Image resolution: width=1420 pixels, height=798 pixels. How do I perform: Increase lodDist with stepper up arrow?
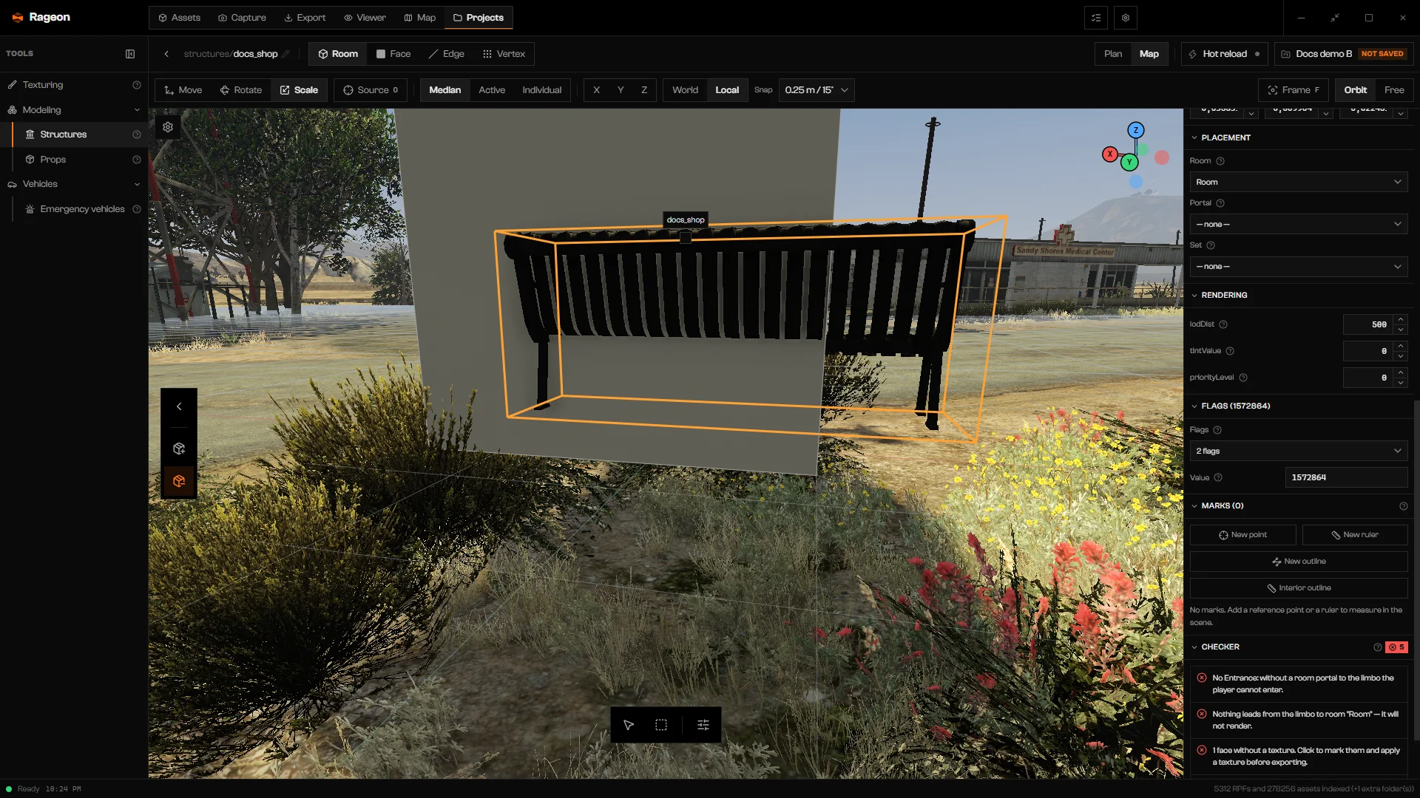[1400, 319]
